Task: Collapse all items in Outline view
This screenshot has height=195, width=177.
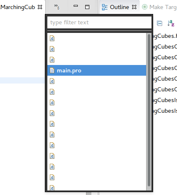Action: 159,23
